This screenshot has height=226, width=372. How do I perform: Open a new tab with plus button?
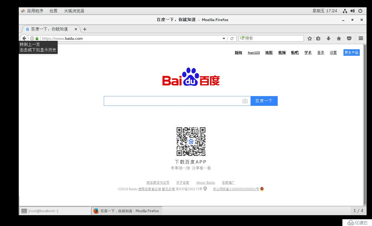[x=85, y=29]
